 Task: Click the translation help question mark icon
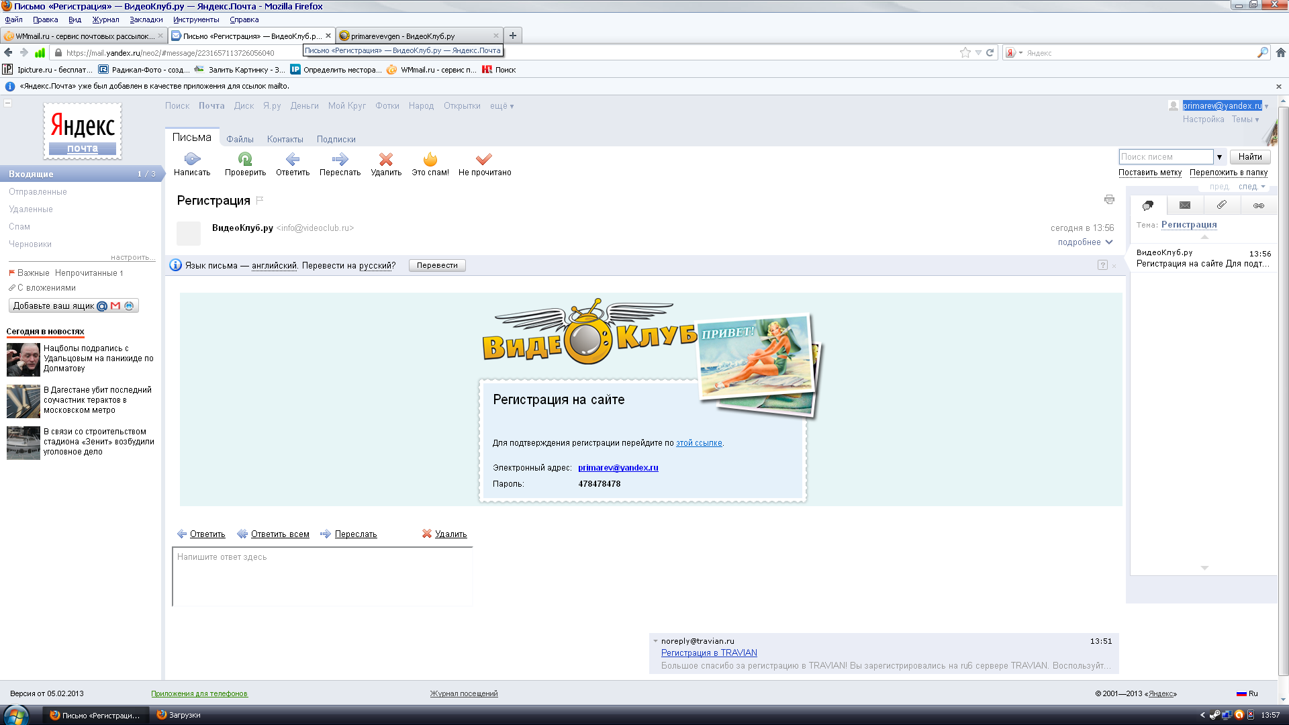coord(1102,265)
